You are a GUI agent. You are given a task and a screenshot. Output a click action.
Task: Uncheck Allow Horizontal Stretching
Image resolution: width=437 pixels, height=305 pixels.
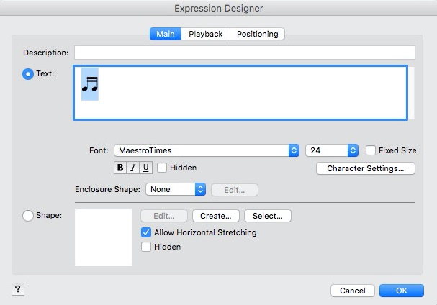tap(146, 232)
